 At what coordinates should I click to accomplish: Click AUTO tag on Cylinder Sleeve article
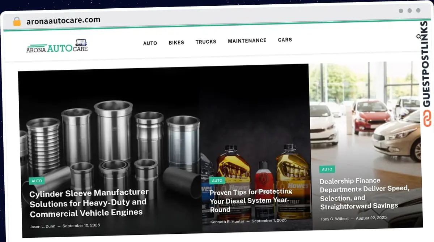[37, 181]
